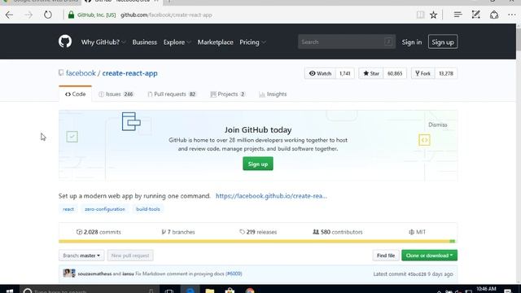Click the Star button

[371, 73]
